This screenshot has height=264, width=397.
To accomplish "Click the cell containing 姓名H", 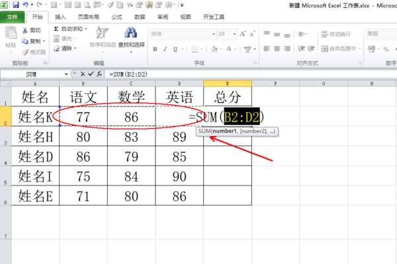I will [35, 137].
